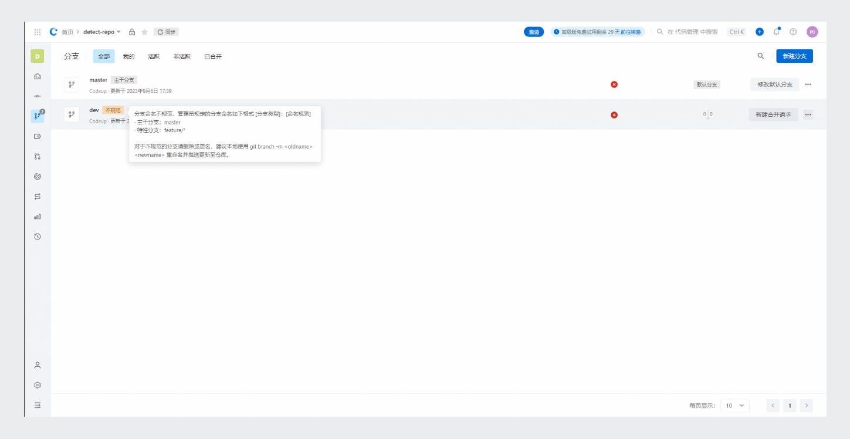The height and width of the screenshot is (439, 850).
Task: Select the 全部 branch filter tab
Action: (x=104, y=56)
